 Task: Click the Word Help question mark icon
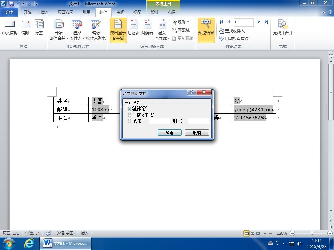click(330, 12)
